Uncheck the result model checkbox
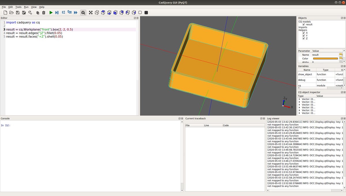Screen dimensions: 346x196 coord(304,25)
